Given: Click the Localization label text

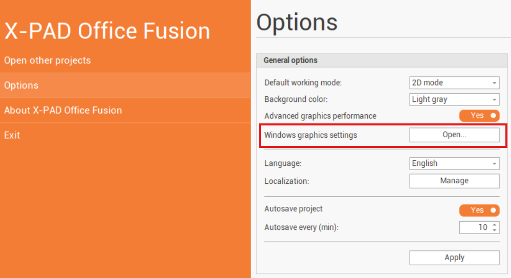Looking at the screenshot, I should coord(287,181).
